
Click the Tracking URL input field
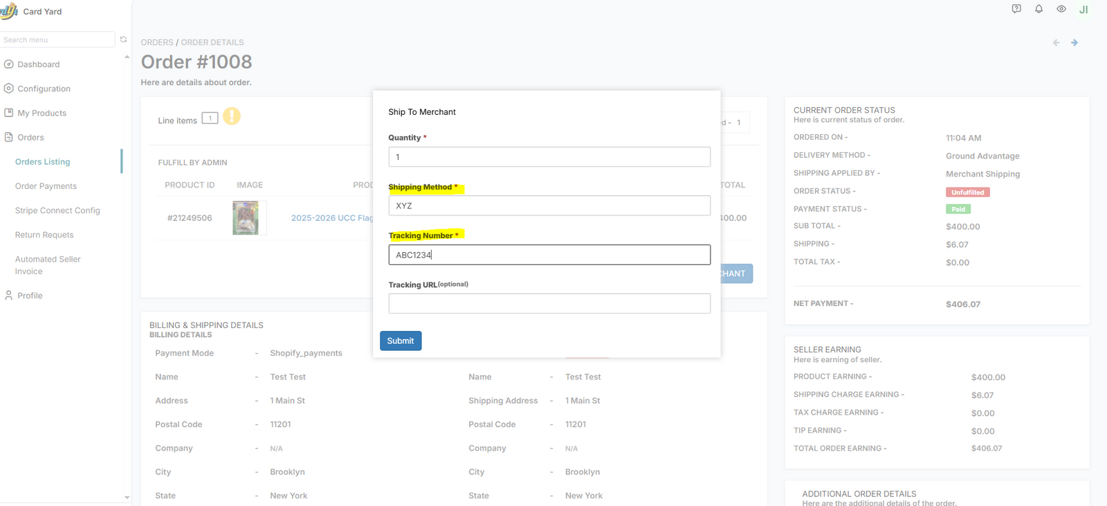click(x=549, y=303)
